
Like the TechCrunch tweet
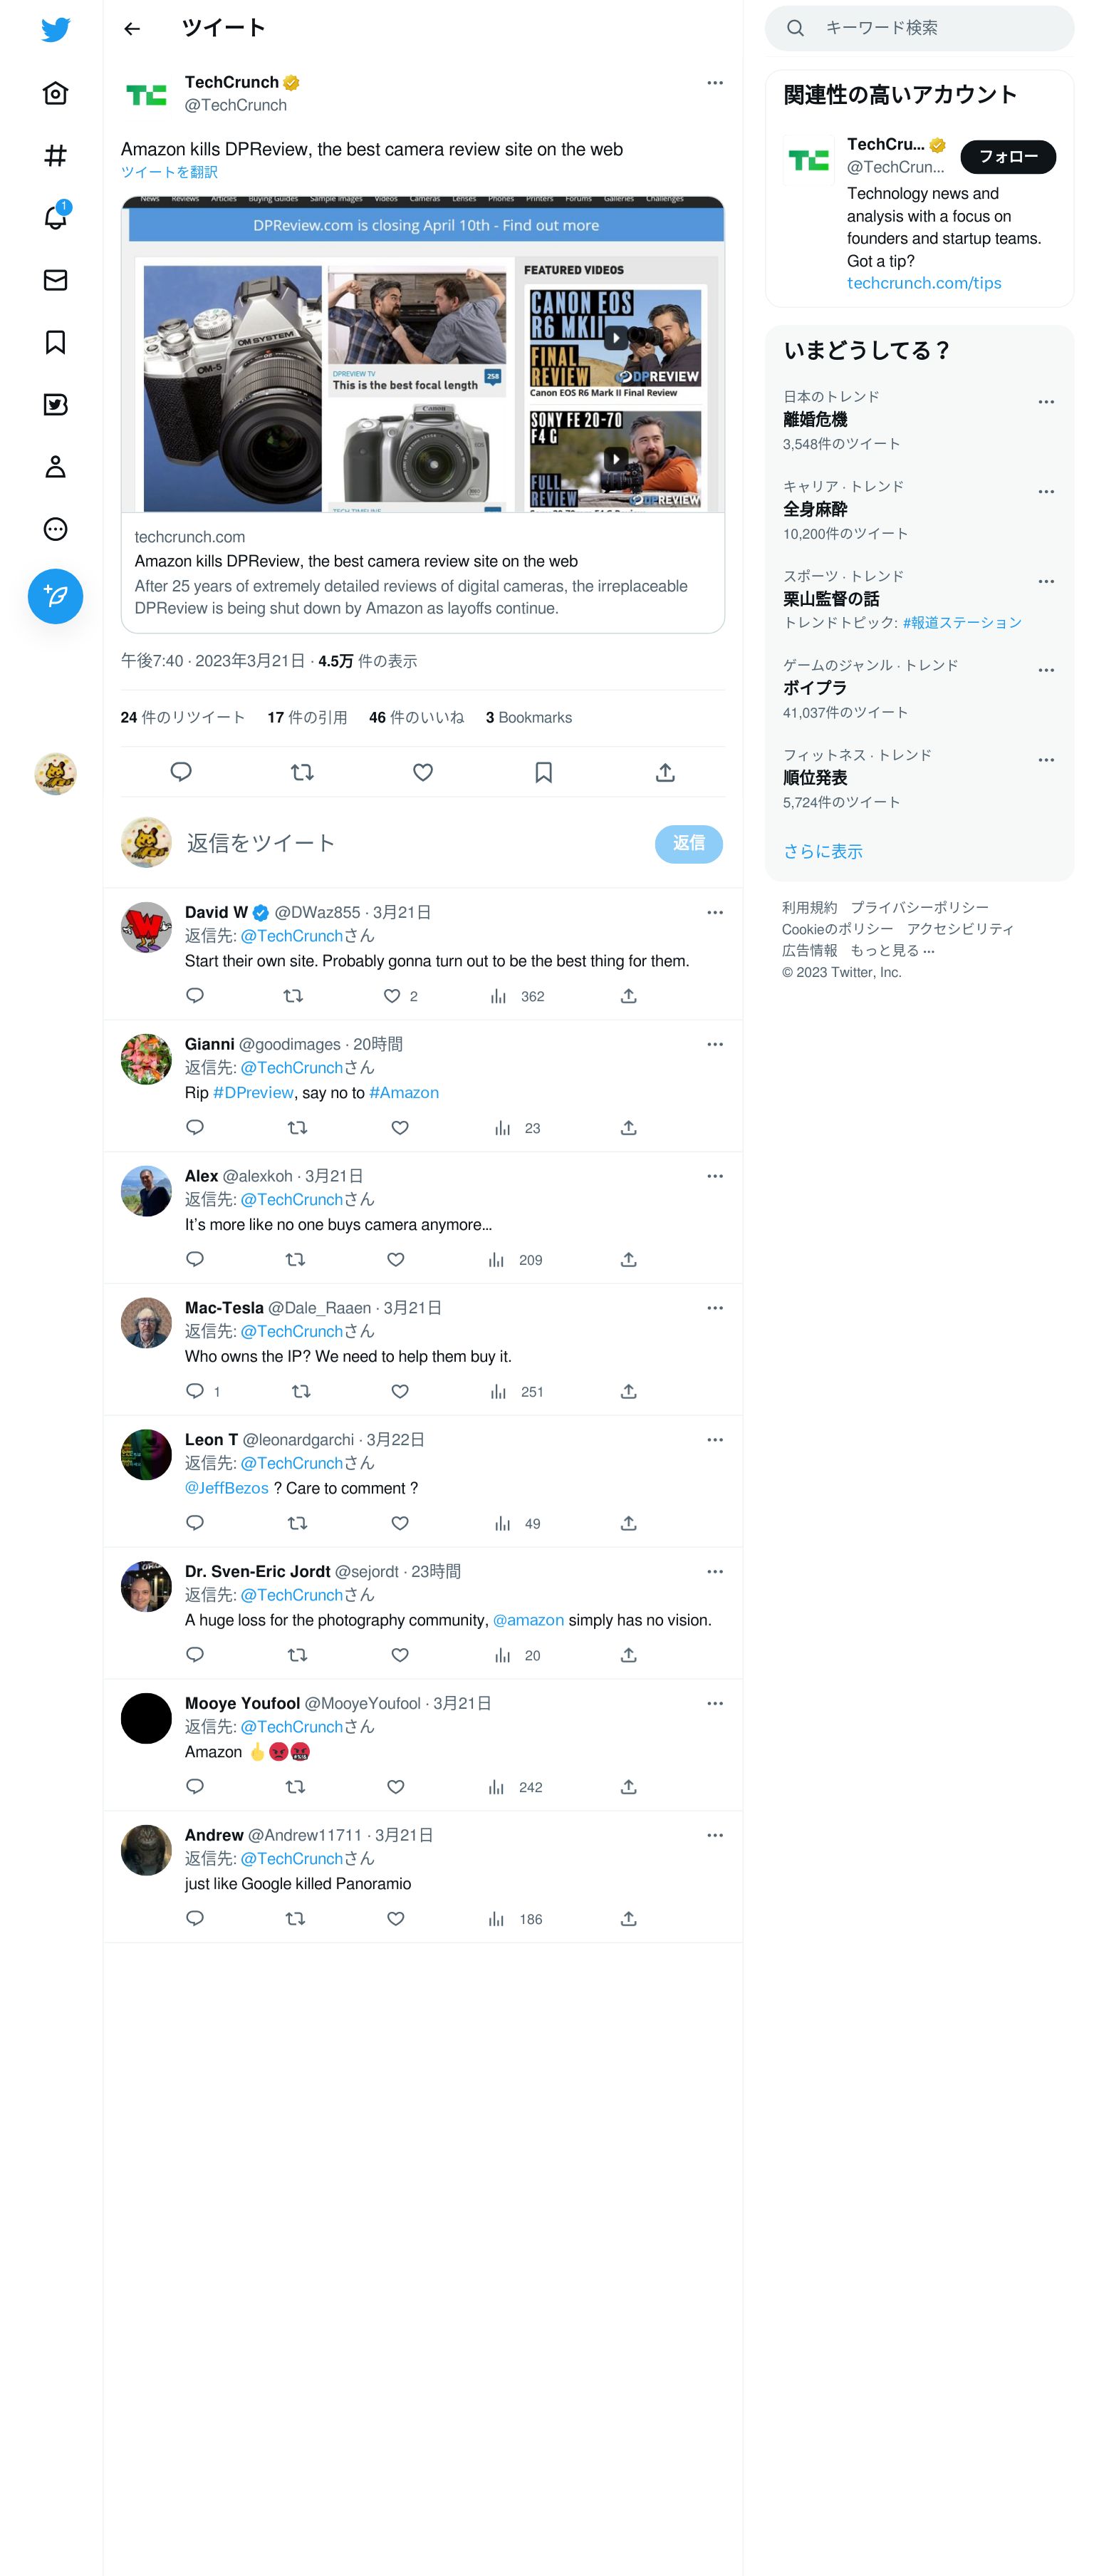point(422,772)
